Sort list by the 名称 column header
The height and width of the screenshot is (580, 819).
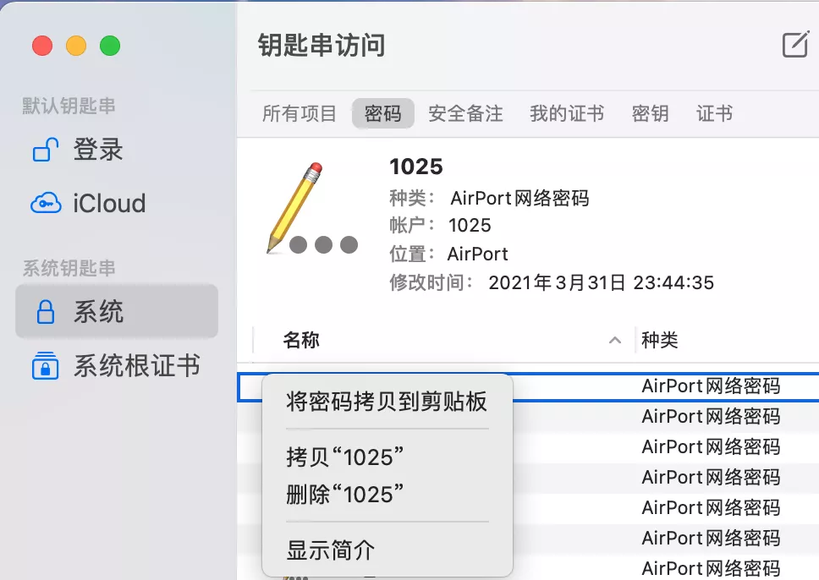point(300,341)
